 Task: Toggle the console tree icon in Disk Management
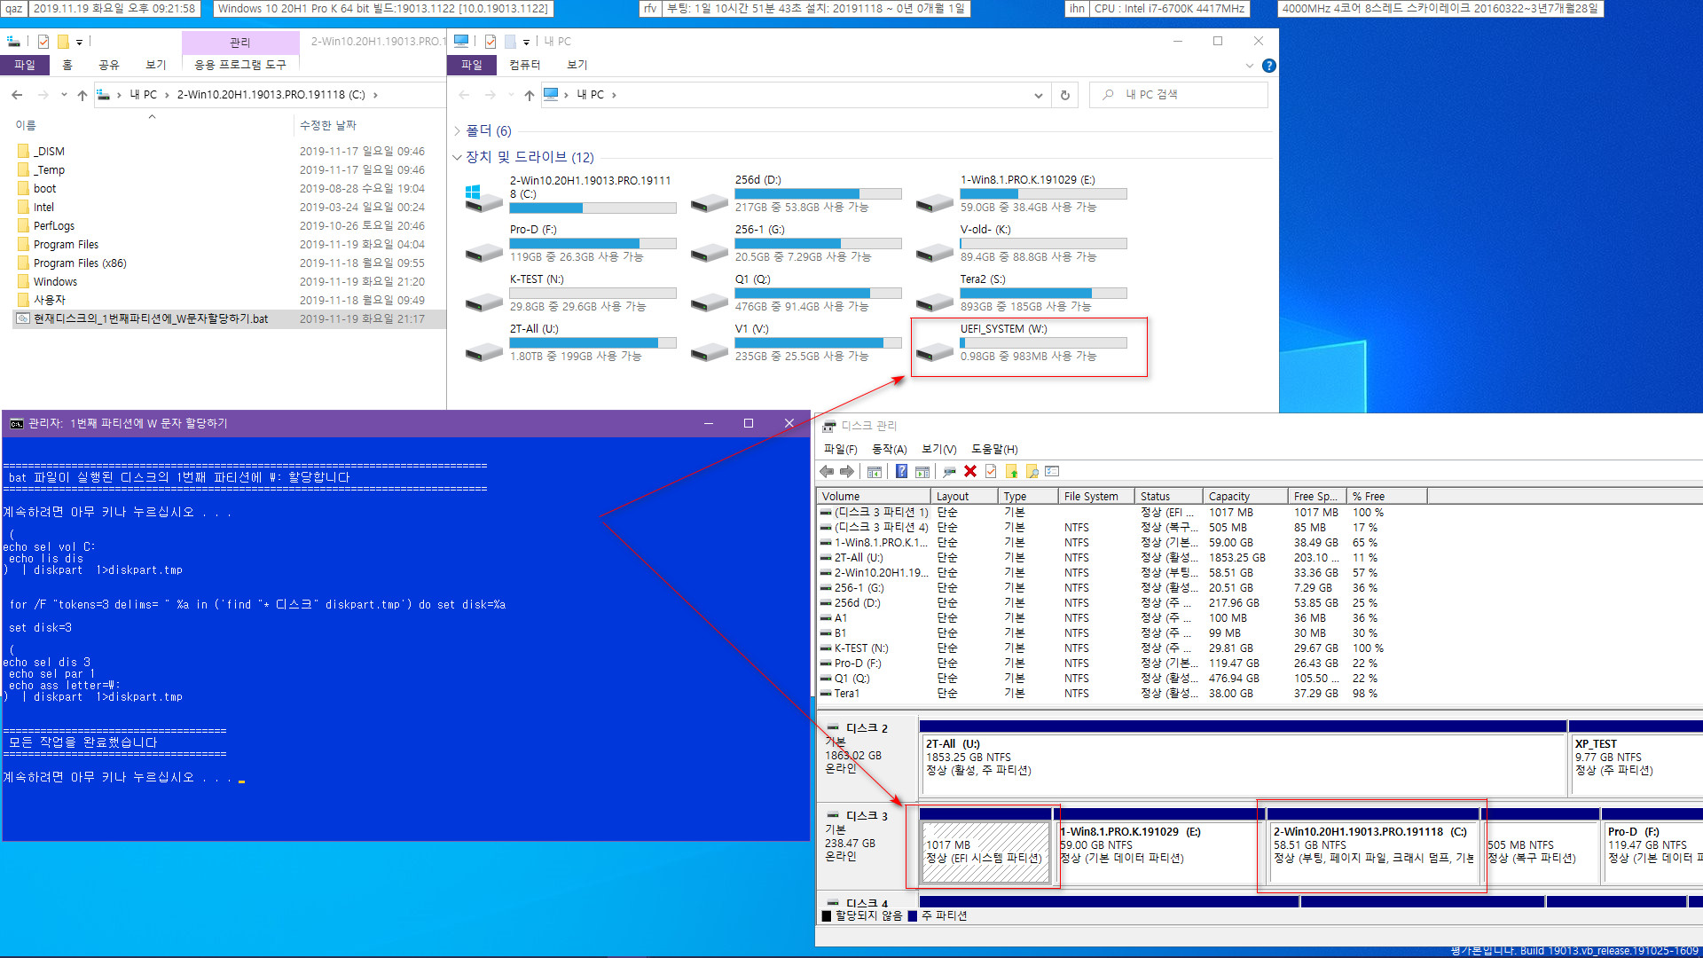click(x=875, y=471)
